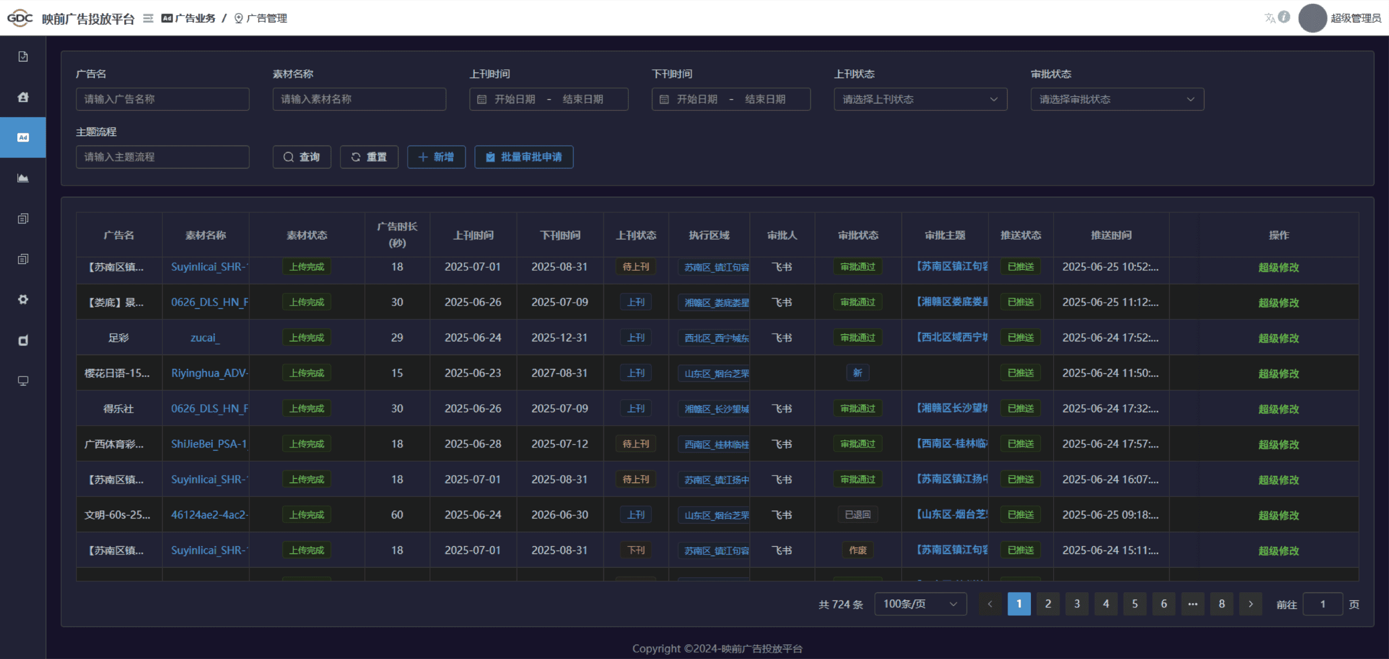Click the pagination ellipsis button

tap(1193, 604)
